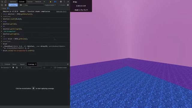The image size is (192, 108).
Task: Open the drawer Issues tab
Action: point(14,64)
